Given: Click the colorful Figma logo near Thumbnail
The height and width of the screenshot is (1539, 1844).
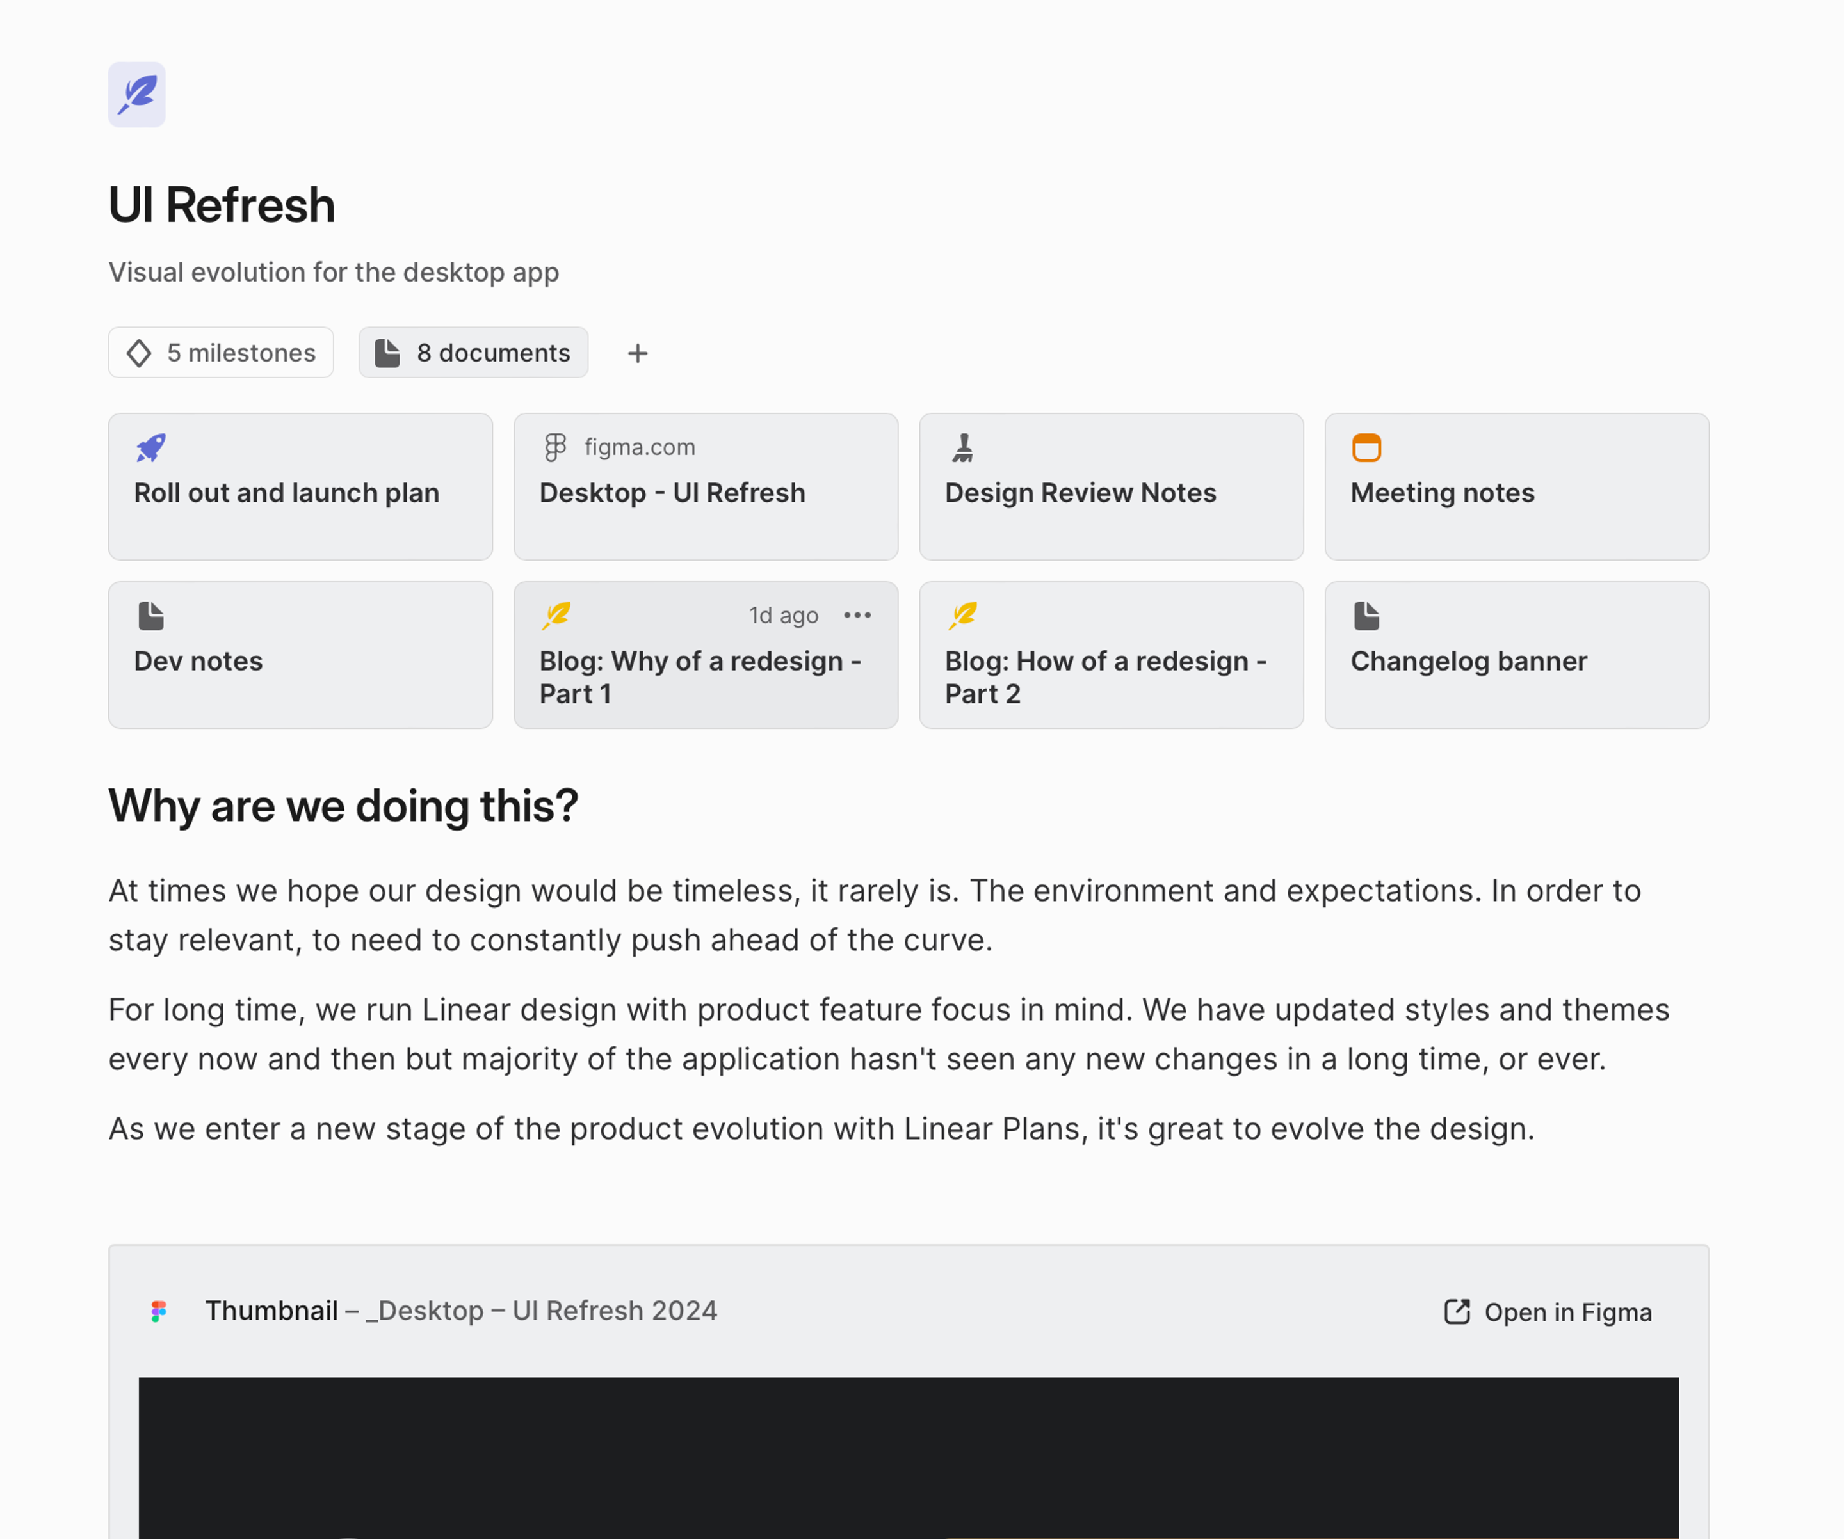Looking at the screenshot, I should (x=159, y=1311).
